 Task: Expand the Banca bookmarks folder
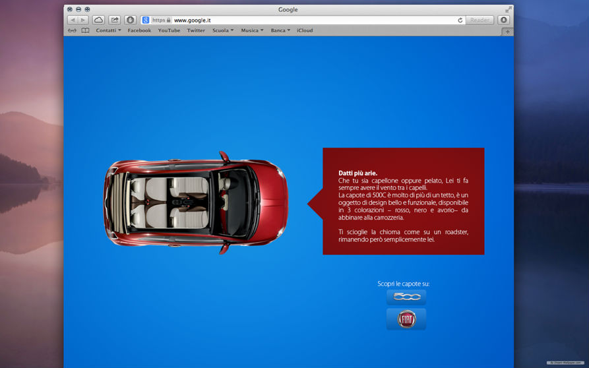280,31
